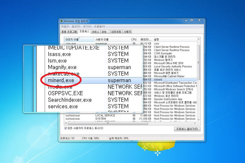
Task: Show the 사용자 tab
Action: [127, 32]
